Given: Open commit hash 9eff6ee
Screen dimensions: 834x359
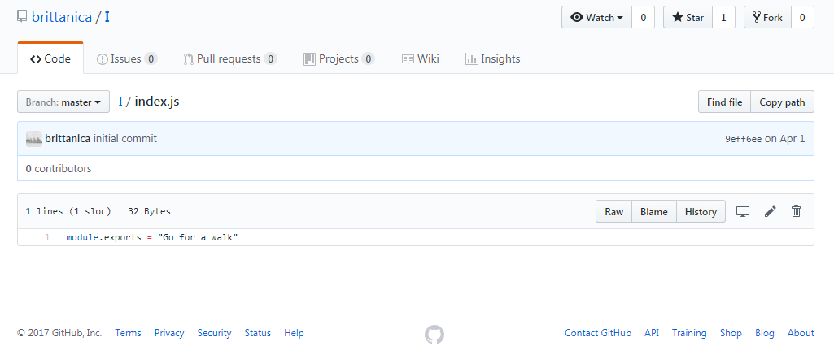Looking at the screenshot, I should pyautogui.click(x=743, y=139).
